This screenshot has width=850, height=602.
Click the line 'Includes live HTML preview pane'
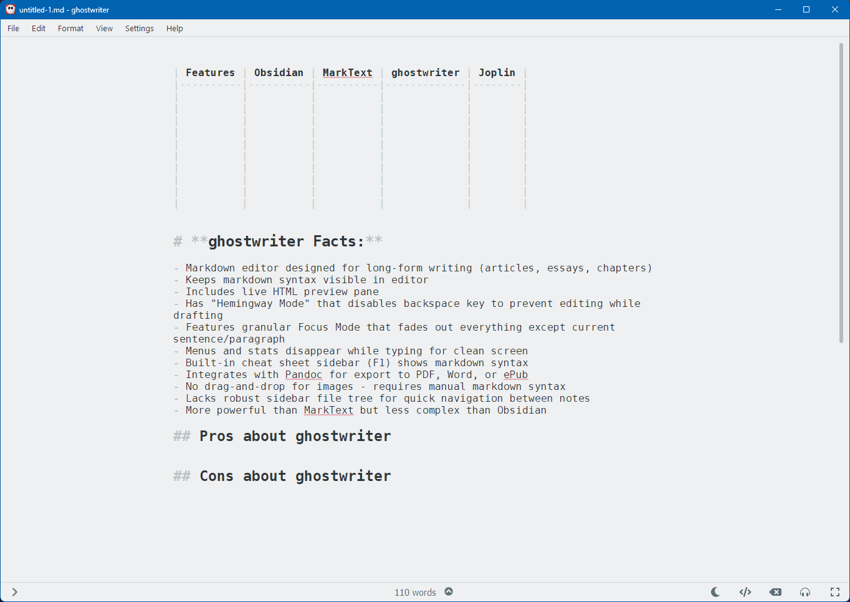282,292
